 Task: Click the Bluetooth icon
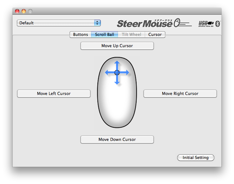(x=218, y=24)
